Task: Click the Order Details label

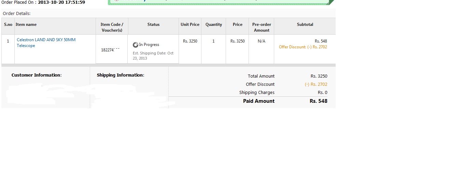Action: 17,14
